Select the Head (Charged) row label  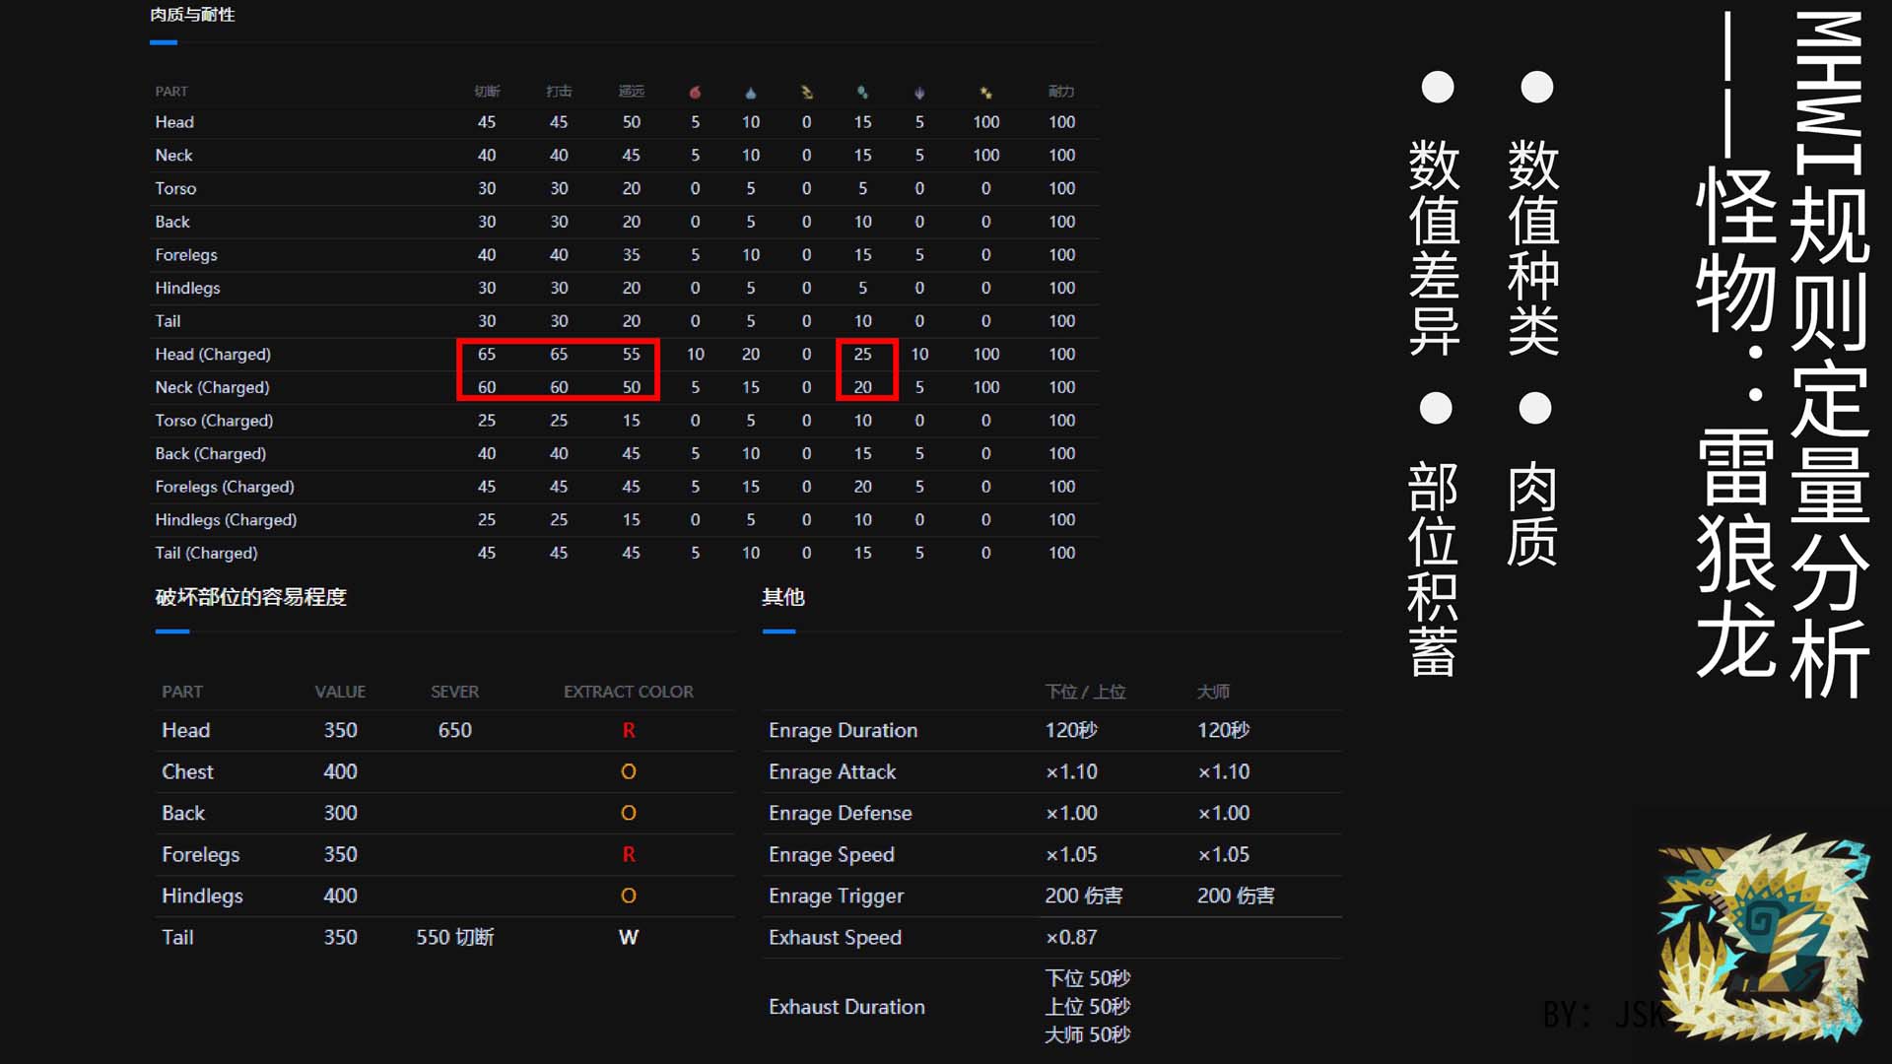213,355
